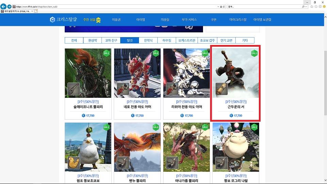Go back with the browser back arrow
Image resolution: width=327 pixels, height=184 pixels.
3,6
